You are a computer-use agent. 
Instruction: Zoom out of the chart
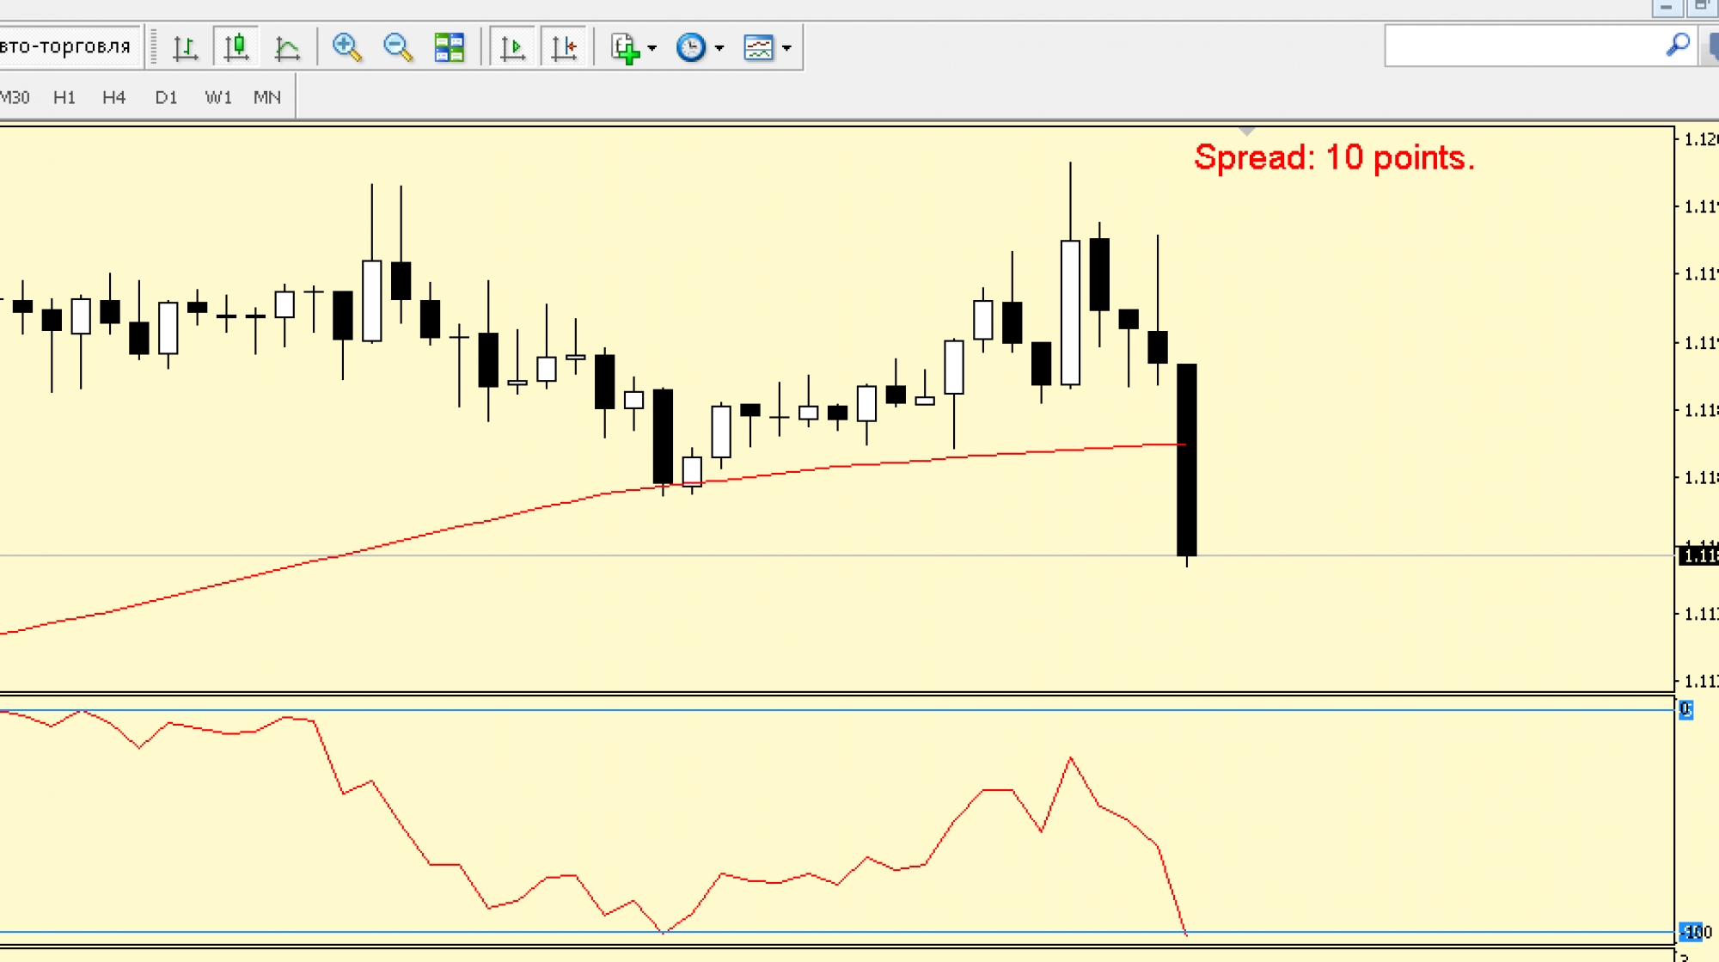click(x=398, y=47)
